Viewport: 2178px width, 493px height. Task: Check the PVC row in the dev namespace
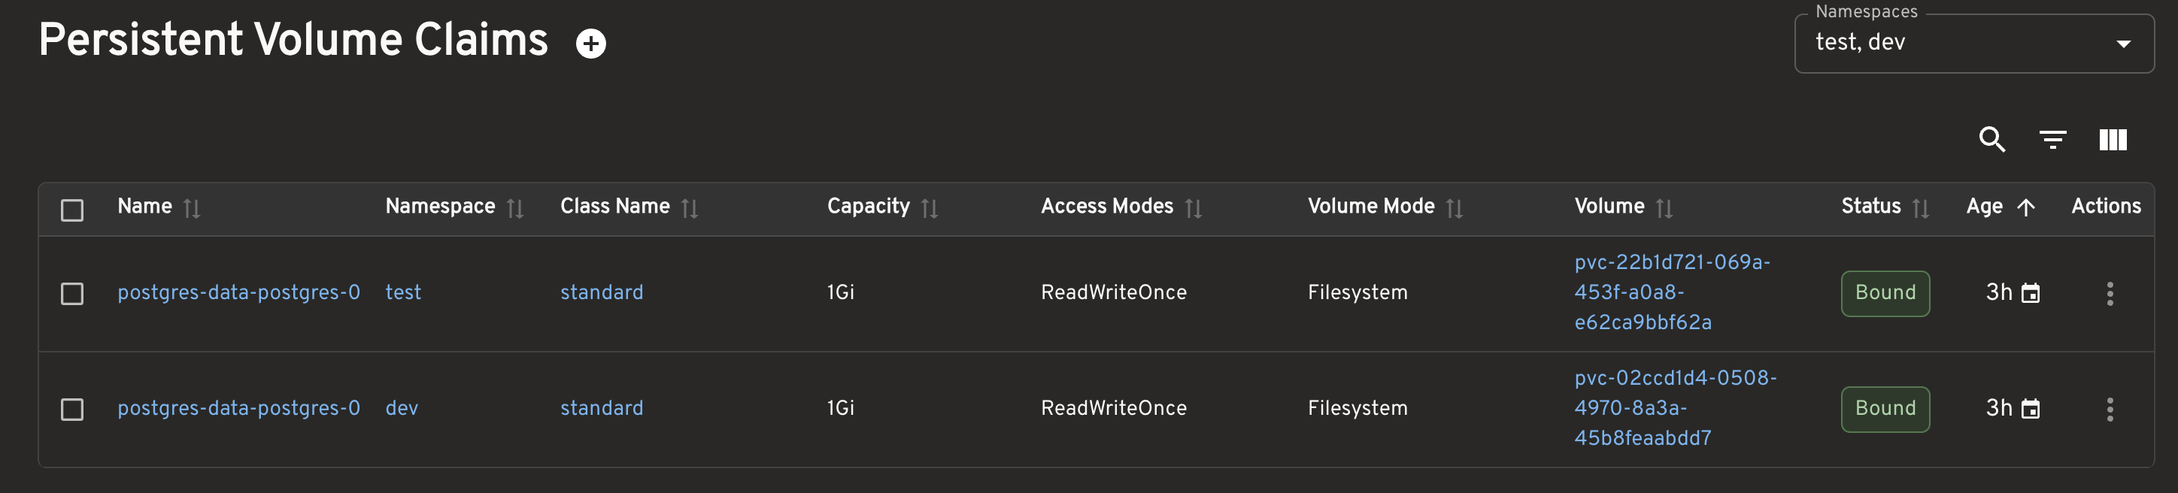[x=72, y=409]
